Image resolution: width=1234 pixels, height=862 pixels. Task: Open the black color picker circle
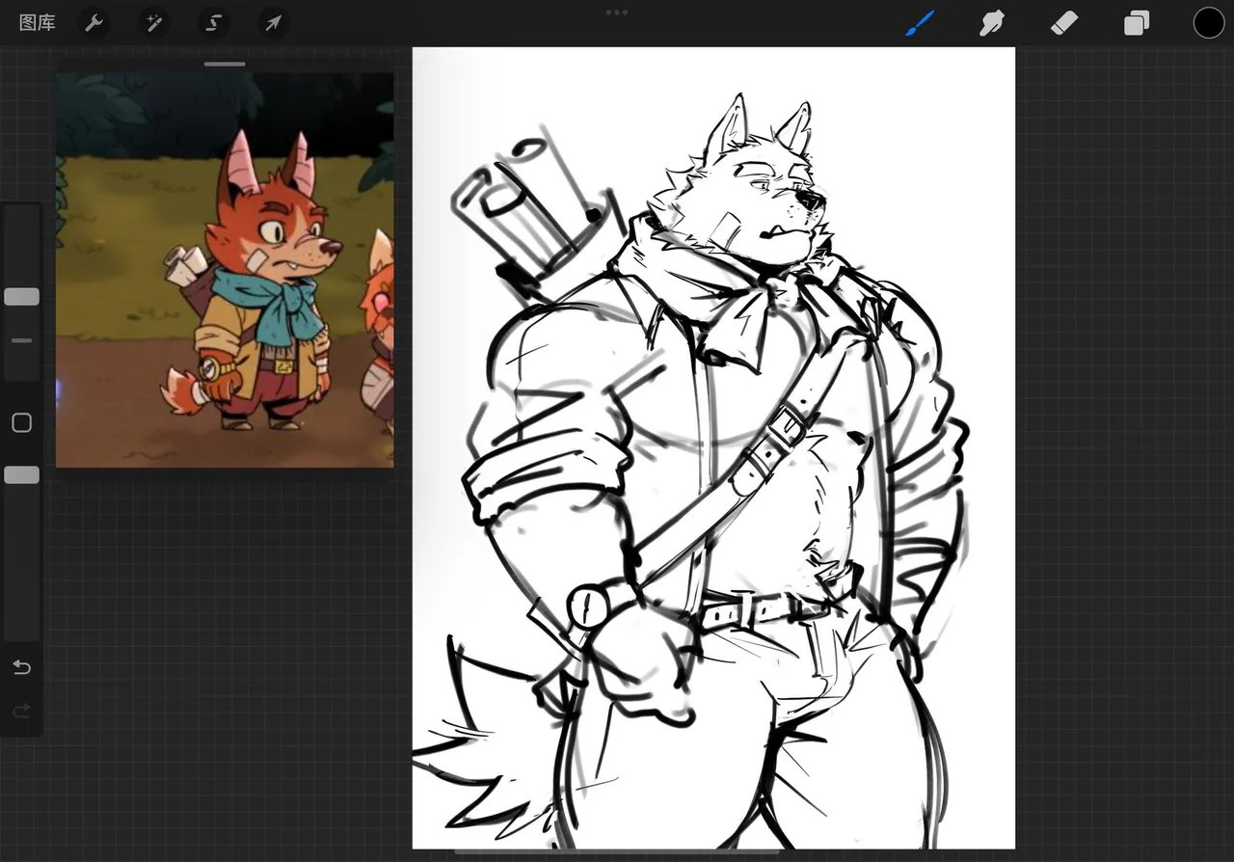pyautogui.click(x=1208, y=23)
